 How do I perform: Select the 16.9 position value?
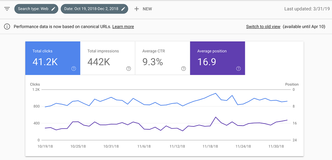(x=207, y=62)
